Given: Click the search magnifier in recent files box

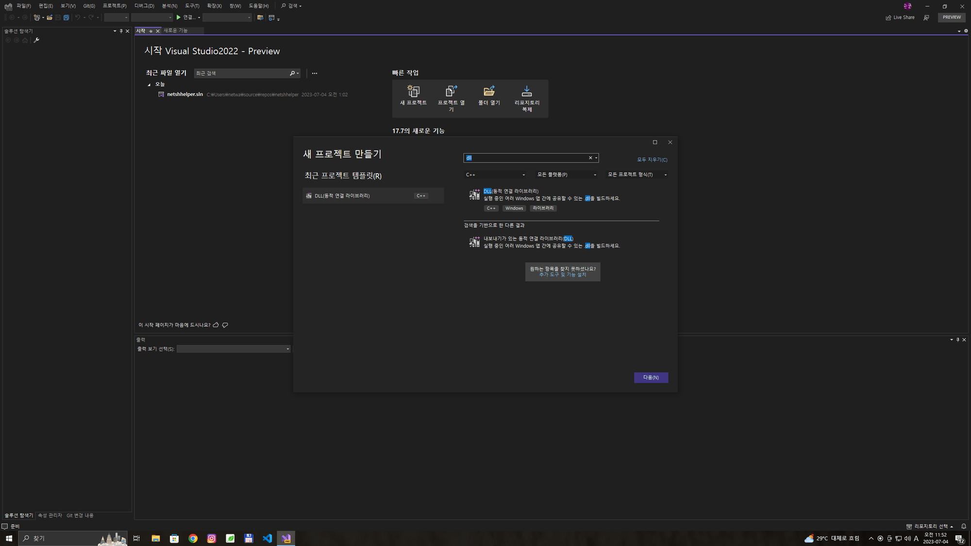Looking at the screenshot, I should click(292, 73).
